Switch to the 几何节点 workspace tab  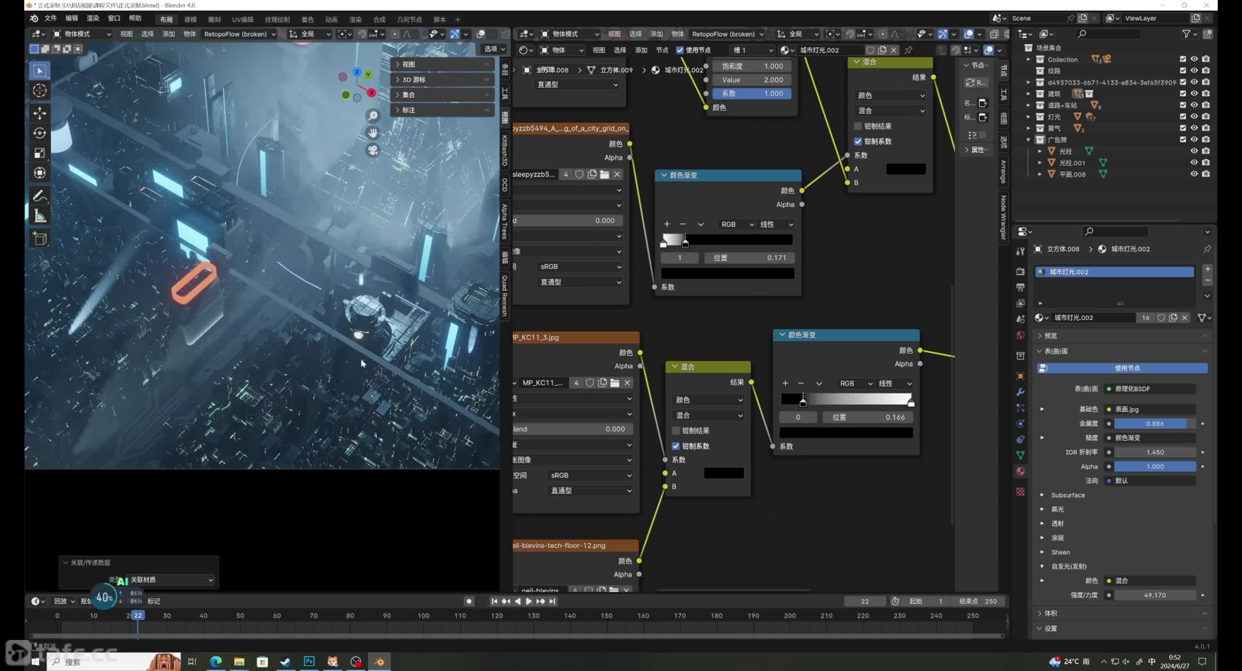(x=409, y=19)
